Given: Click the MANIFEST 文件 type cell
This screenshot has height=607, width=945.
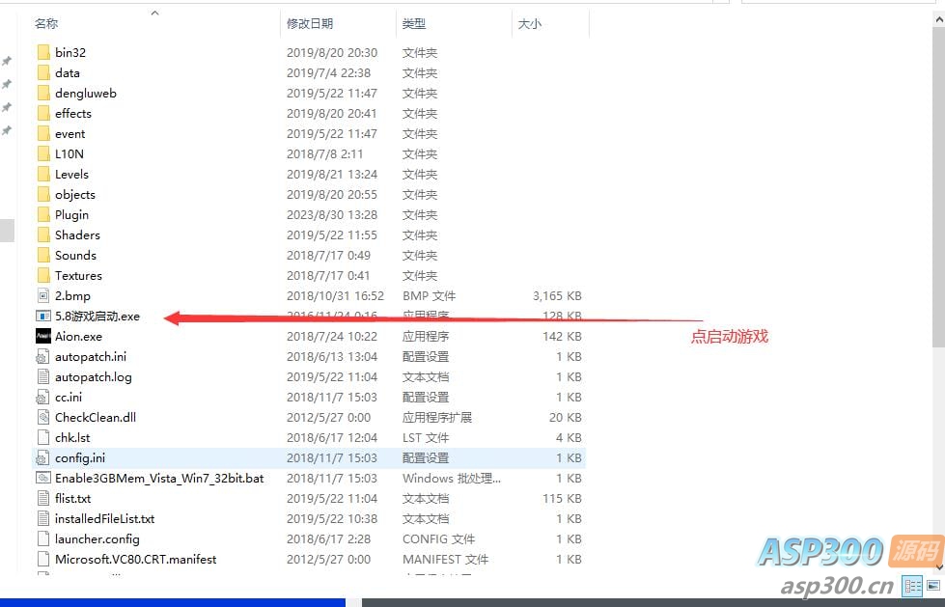Looking at the screenshot, I should point(445,560).
